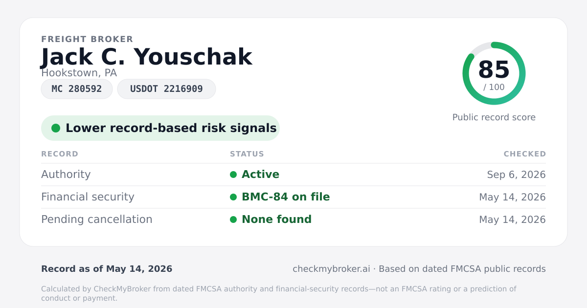Select the Financial security record row
Viewport: 587px width, 308px height.
pos(293,197)
